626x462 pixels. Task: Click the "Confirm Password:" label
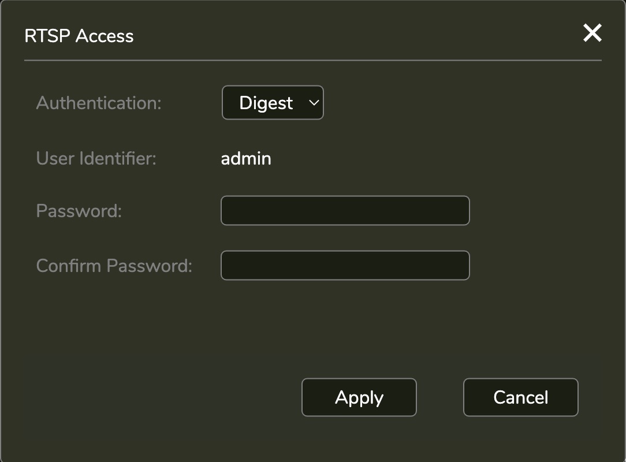point(114,266)
